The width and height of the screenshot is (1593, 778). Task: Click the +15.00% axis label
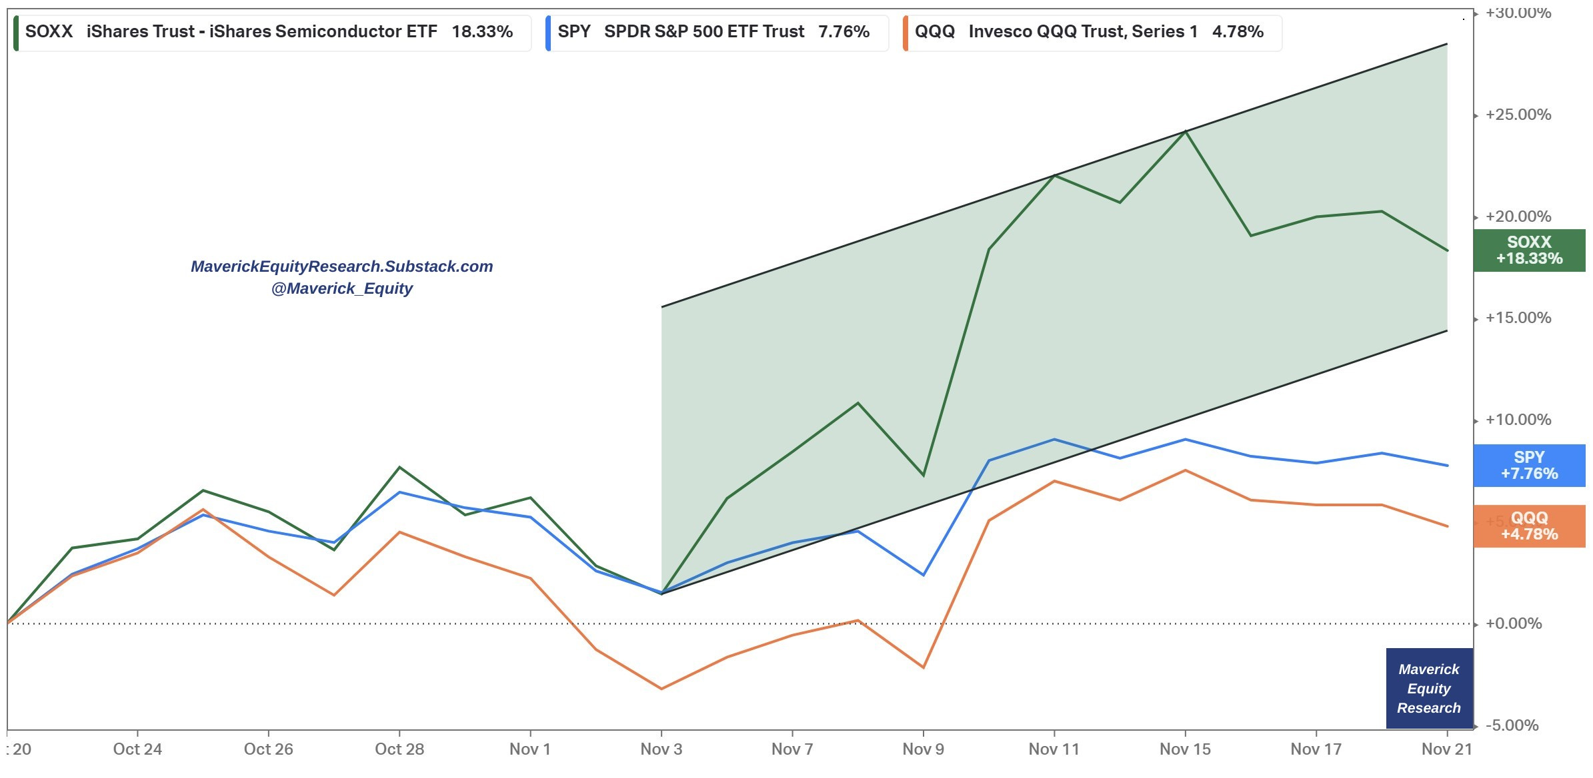click(1518, 318)
